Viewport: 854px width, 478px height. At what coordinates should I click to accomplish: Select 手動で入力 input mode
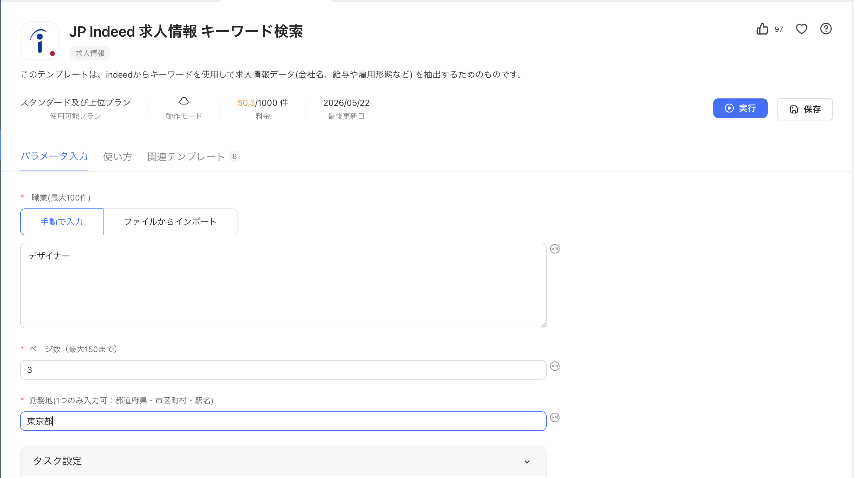[62, 222]
